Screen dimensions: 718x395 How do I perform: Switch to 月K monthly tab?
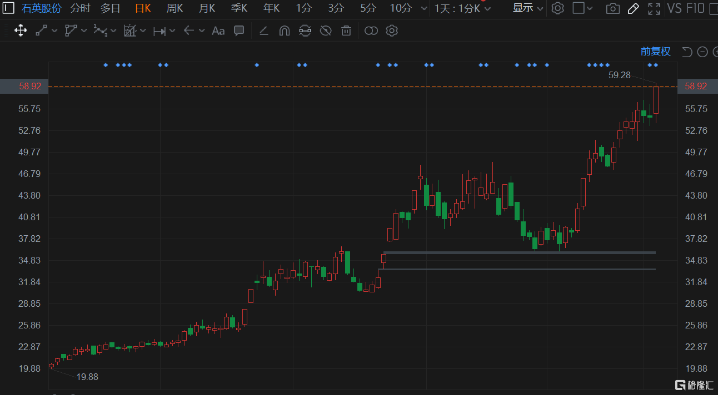pos(207,8)
